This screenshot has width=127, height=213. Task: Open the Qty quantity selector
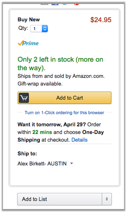39,29
